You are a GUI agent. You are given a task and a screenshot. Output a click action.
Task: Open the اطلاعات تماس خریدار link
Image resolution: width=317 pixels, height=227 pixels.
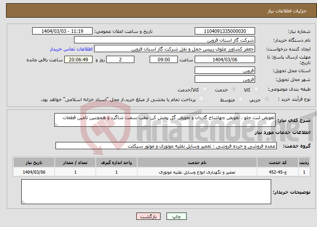point(71,49)
